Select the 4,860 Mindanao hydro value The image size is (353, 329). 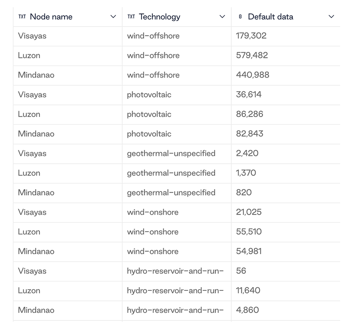click(x=286, y=310)
